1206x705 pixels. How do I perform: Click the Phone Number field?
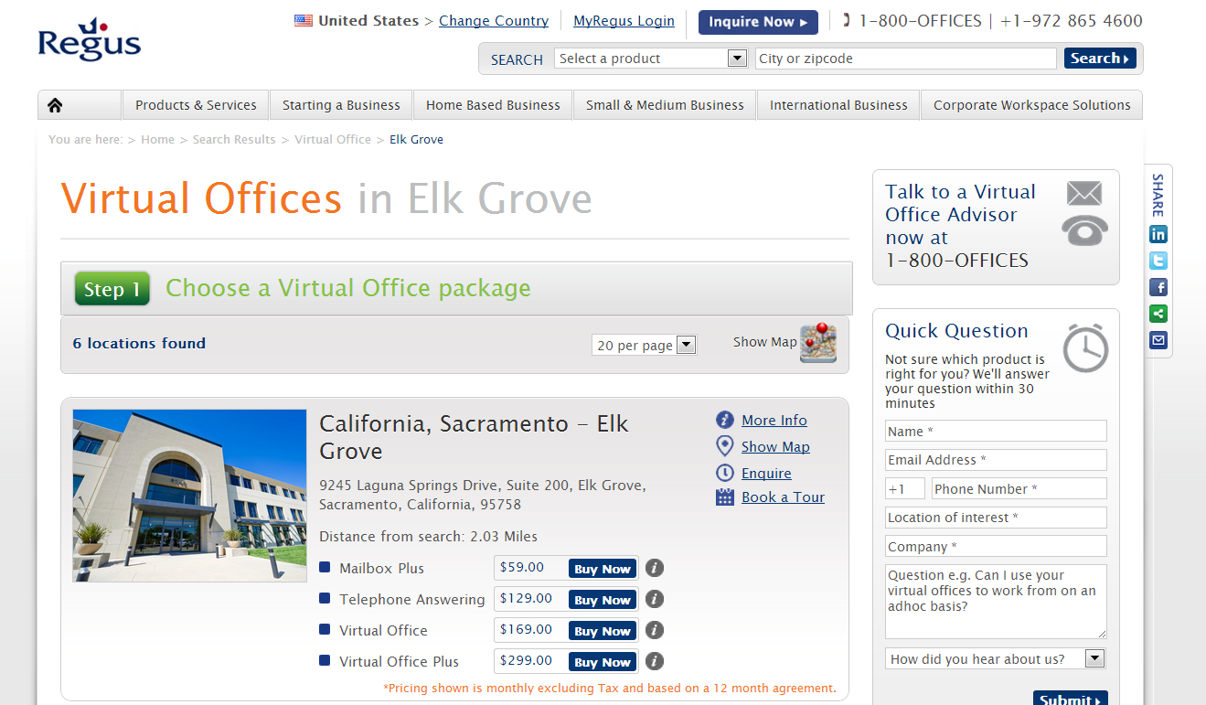point(1019,488)
